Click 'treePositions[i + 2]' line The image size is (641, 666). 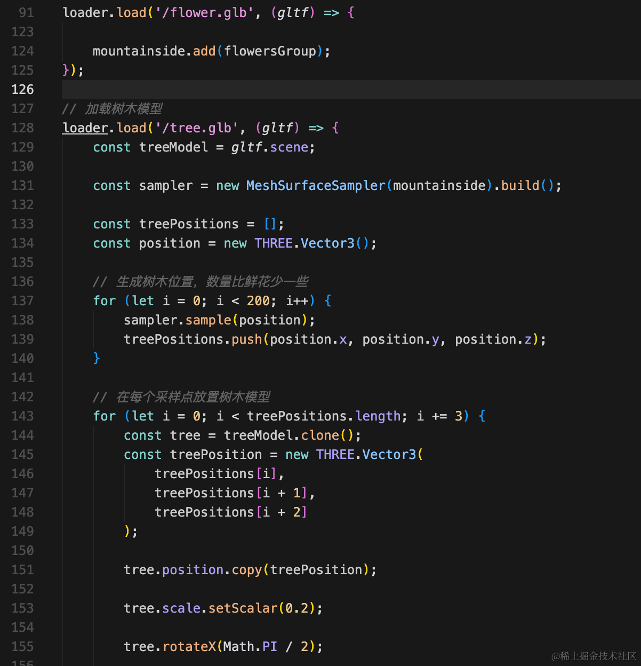[231, 512]
